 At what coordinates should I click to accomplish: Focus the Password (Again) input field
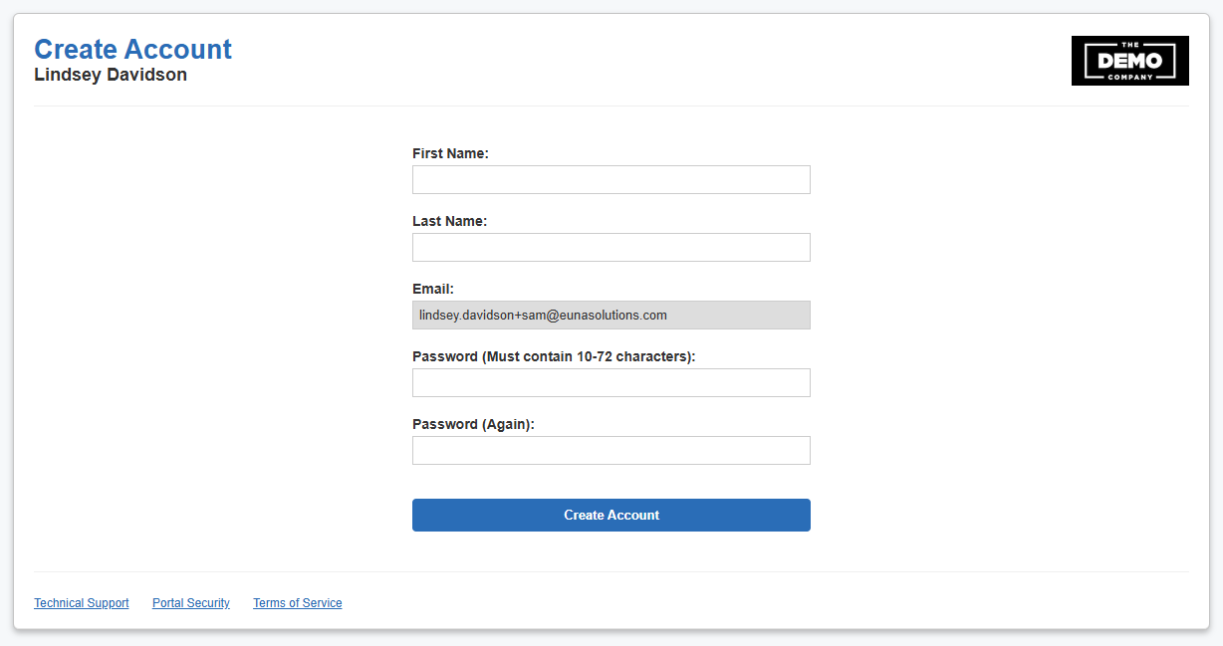click(611, 451)
